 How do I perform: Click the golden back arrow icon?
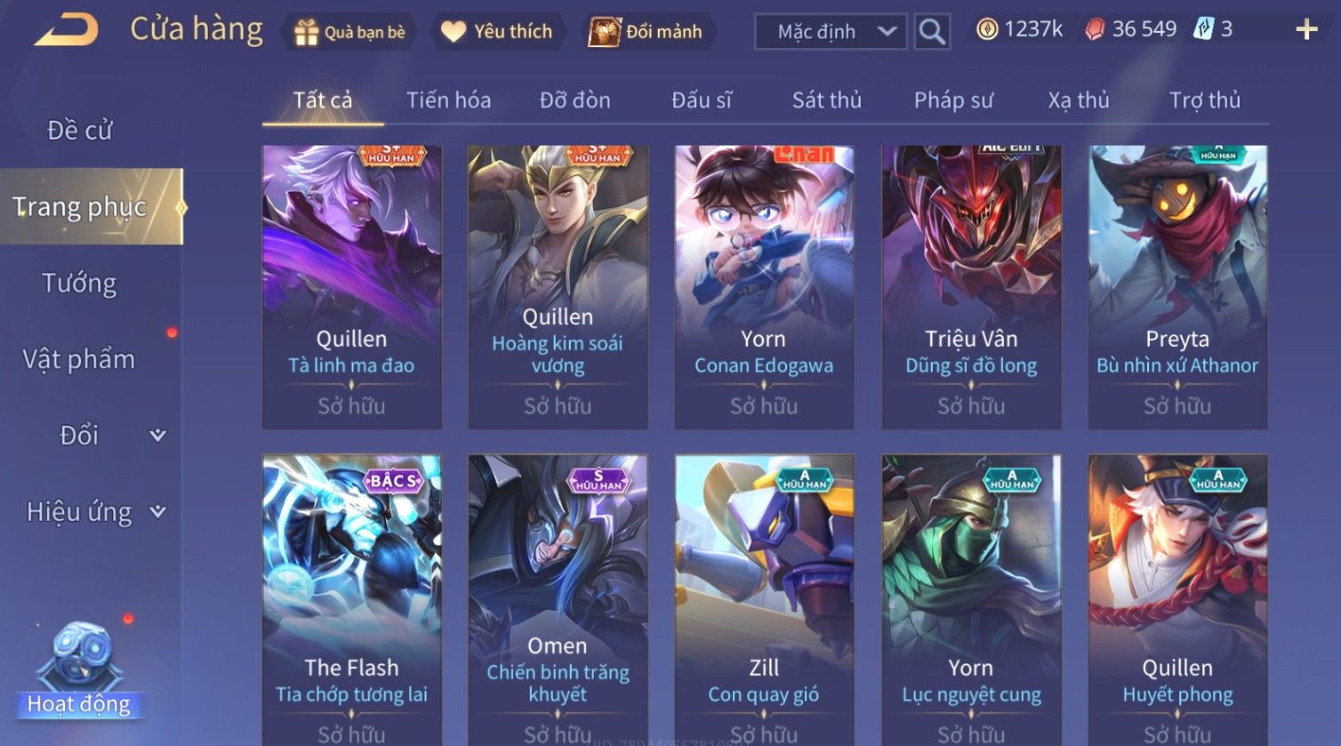pyautogui.click(x=67, y=30)
